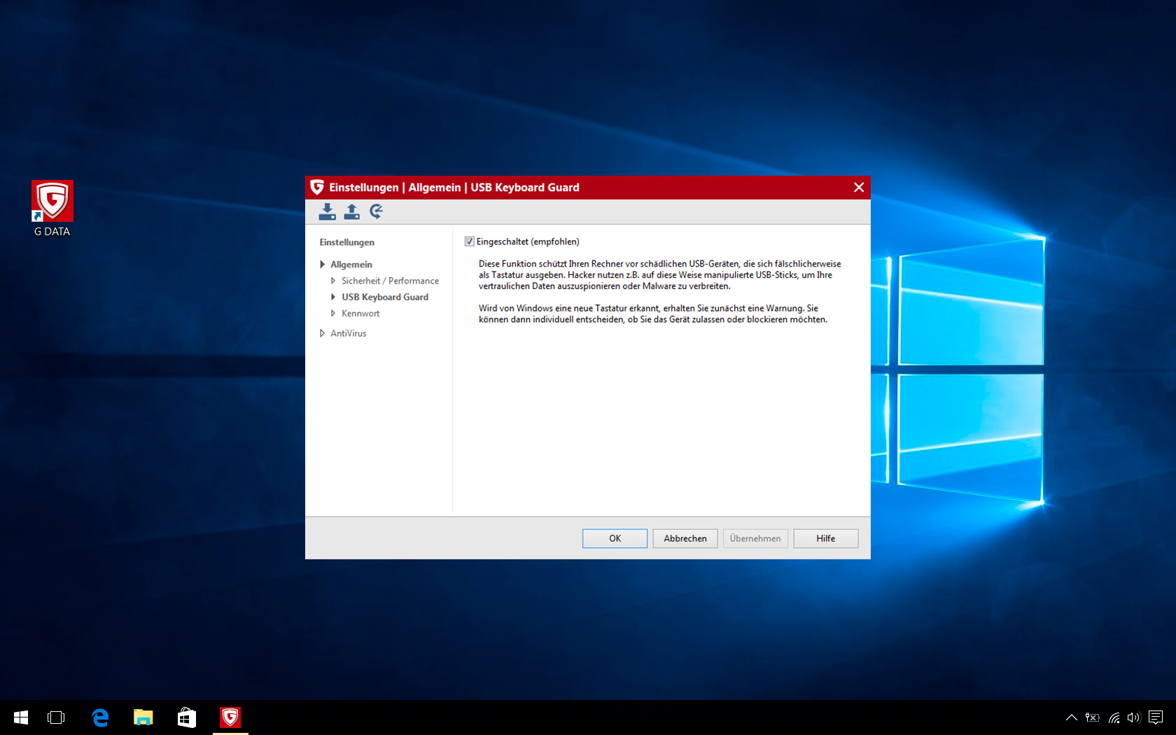Open help with the Hilfe button

[x=826, y=538]
